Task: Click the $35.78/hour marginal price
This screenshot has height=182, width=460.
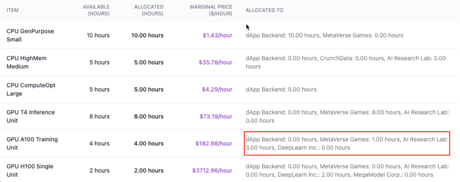Action: [x=215, y=62]
